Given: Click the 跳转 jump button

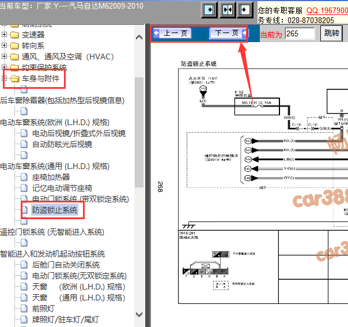Looking at the screenshot, I should pos(331,33).
